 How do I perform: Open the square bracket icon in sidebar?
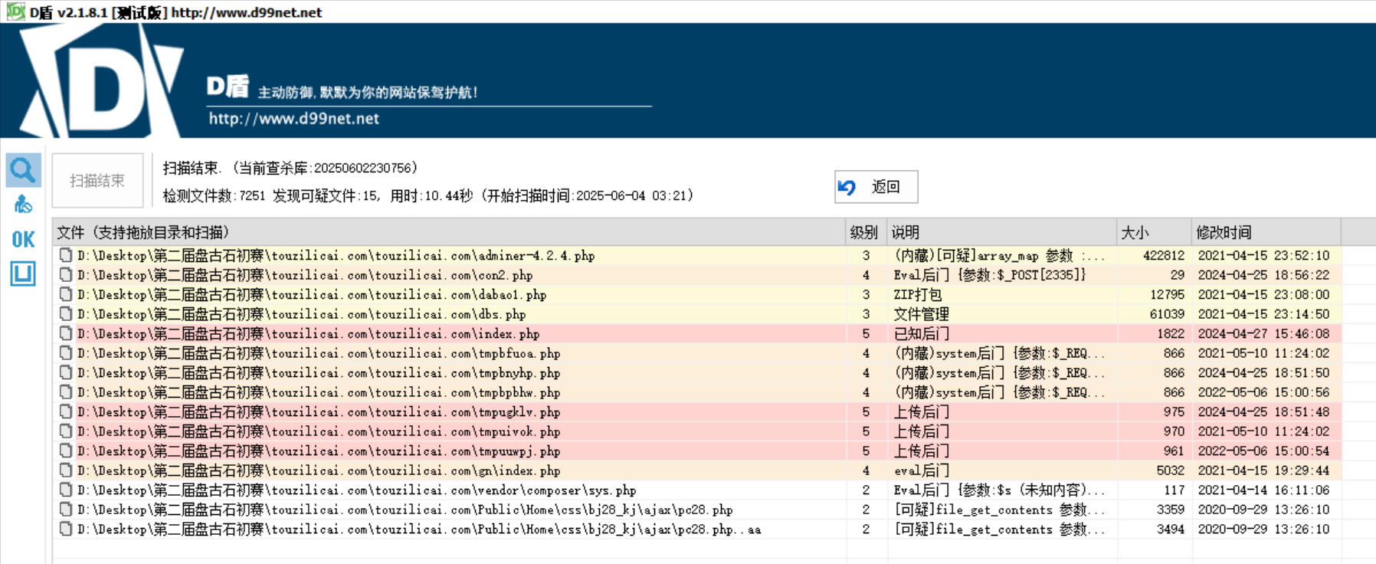[x=23, y=274]
